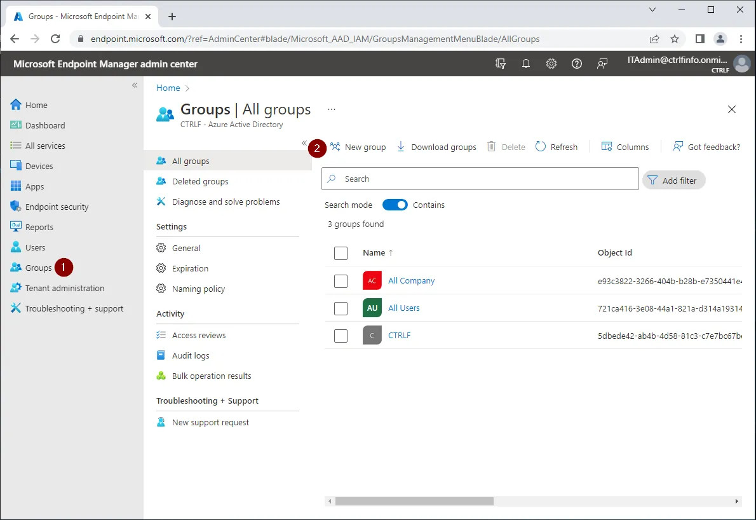The image size is (756, 520).
Task: Click the New group toolbar button
Action: (358, 147)
